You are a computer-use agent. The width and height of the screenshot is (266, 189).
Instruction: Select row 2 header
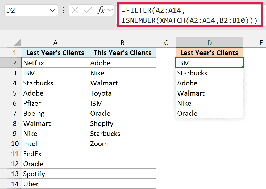coord(11,63)
